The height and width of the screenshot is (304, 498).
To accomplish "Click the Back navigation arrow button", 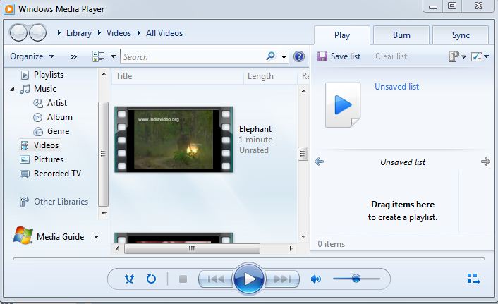I will coord(18,32).
